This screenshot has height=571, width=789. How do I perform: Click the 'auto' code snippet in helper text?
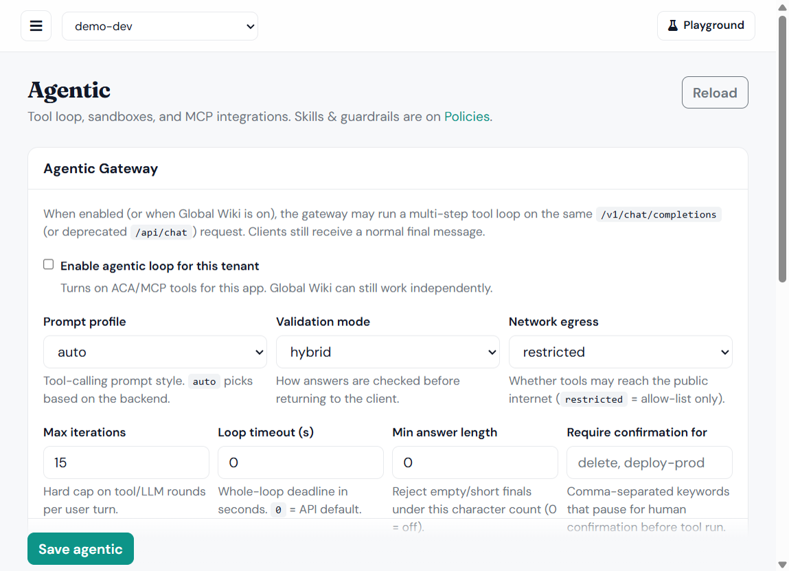pyautogui.click(x=204, y=382)
